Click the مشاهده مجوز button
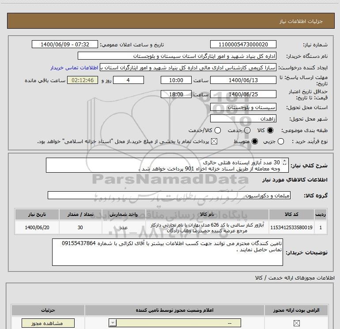The width and height of the screenshot is (340, 329). pos(48,323)
